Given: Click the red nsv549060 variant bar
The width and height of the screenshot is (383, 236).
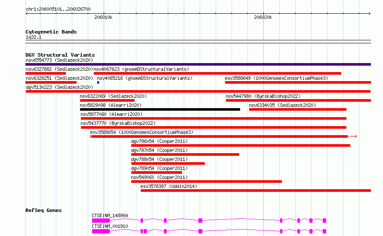Looking at the screenshot, I should [x=207, y=182].
